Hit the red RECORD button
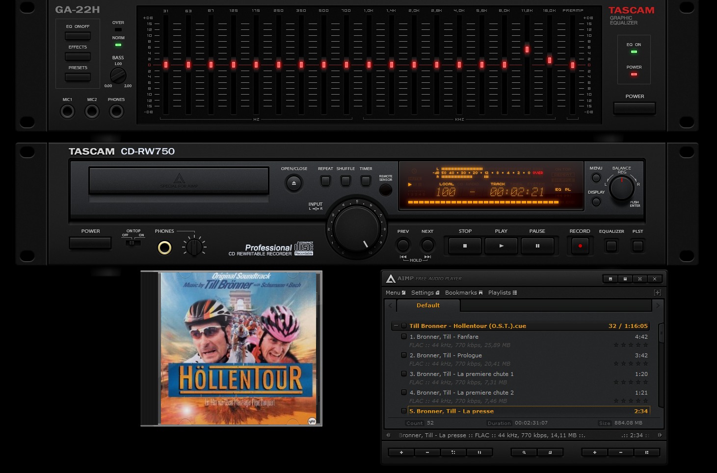The image size is (717, 473). [x=580, y=246]
